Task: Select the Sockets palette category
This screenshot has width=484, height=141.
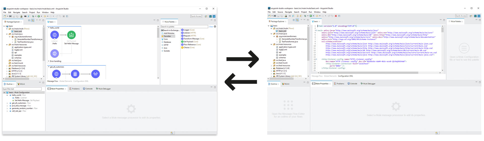Action: tap(166, 51)
